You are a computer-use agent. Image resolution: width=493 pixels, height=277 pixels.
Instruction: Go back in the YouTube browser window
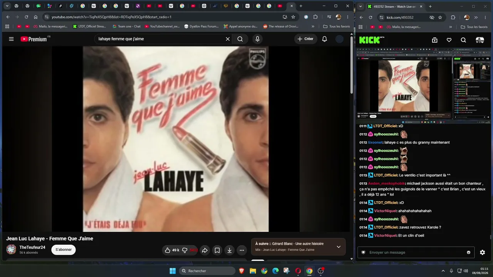pyautogui.click(x=8, y=17)
